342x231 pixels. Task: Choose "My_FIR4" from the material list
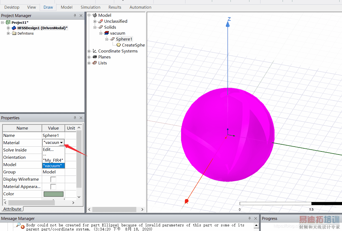[x=53, y=160]
